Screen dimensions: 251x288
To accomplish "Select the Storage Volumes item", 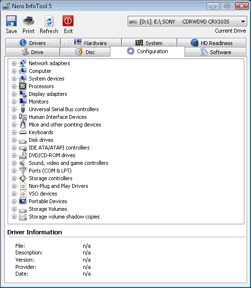I will coord(48,209).
